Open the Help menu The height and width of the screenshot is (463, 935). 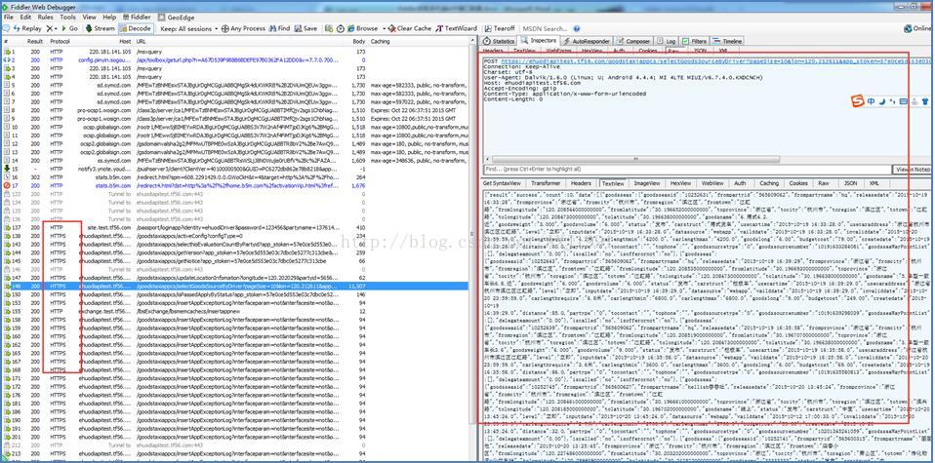[109, 18]
